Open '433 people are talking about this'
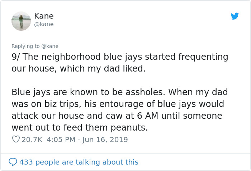Viewport: 251px width, 171px height. [x=79, y=162]
